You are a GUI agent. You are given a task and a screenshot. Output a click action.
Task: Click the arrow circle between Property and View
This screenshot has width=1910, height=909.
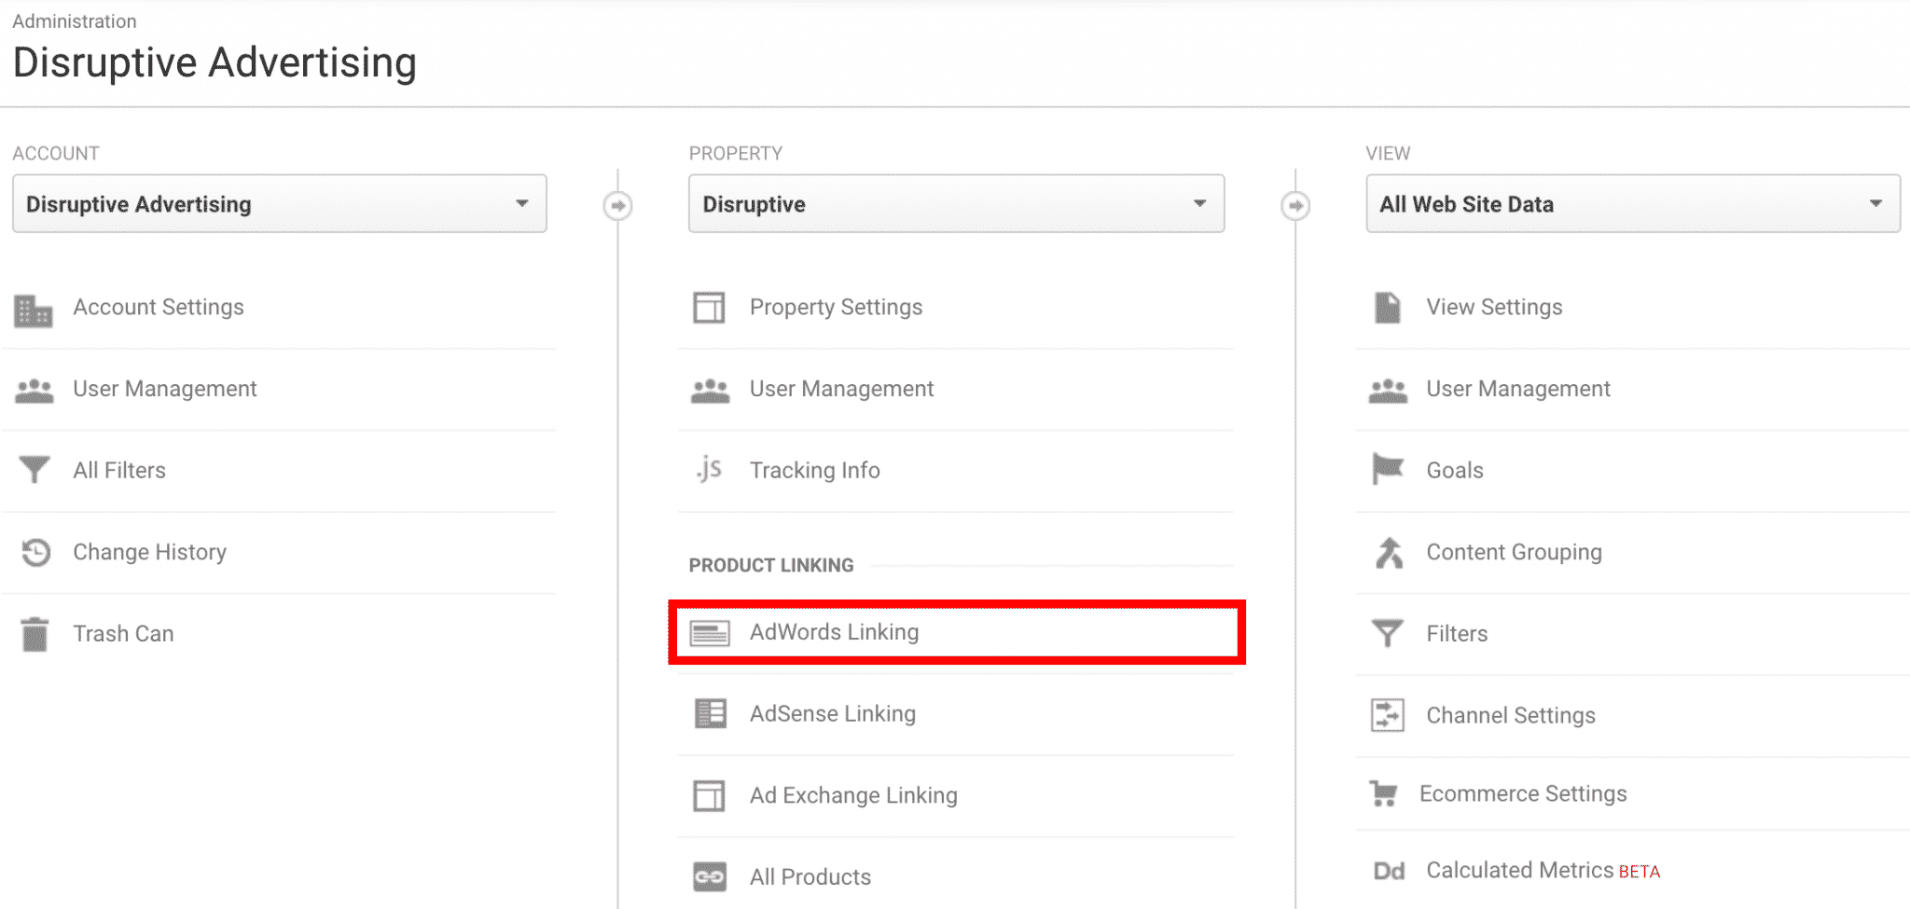click(x=1295, y=205)
